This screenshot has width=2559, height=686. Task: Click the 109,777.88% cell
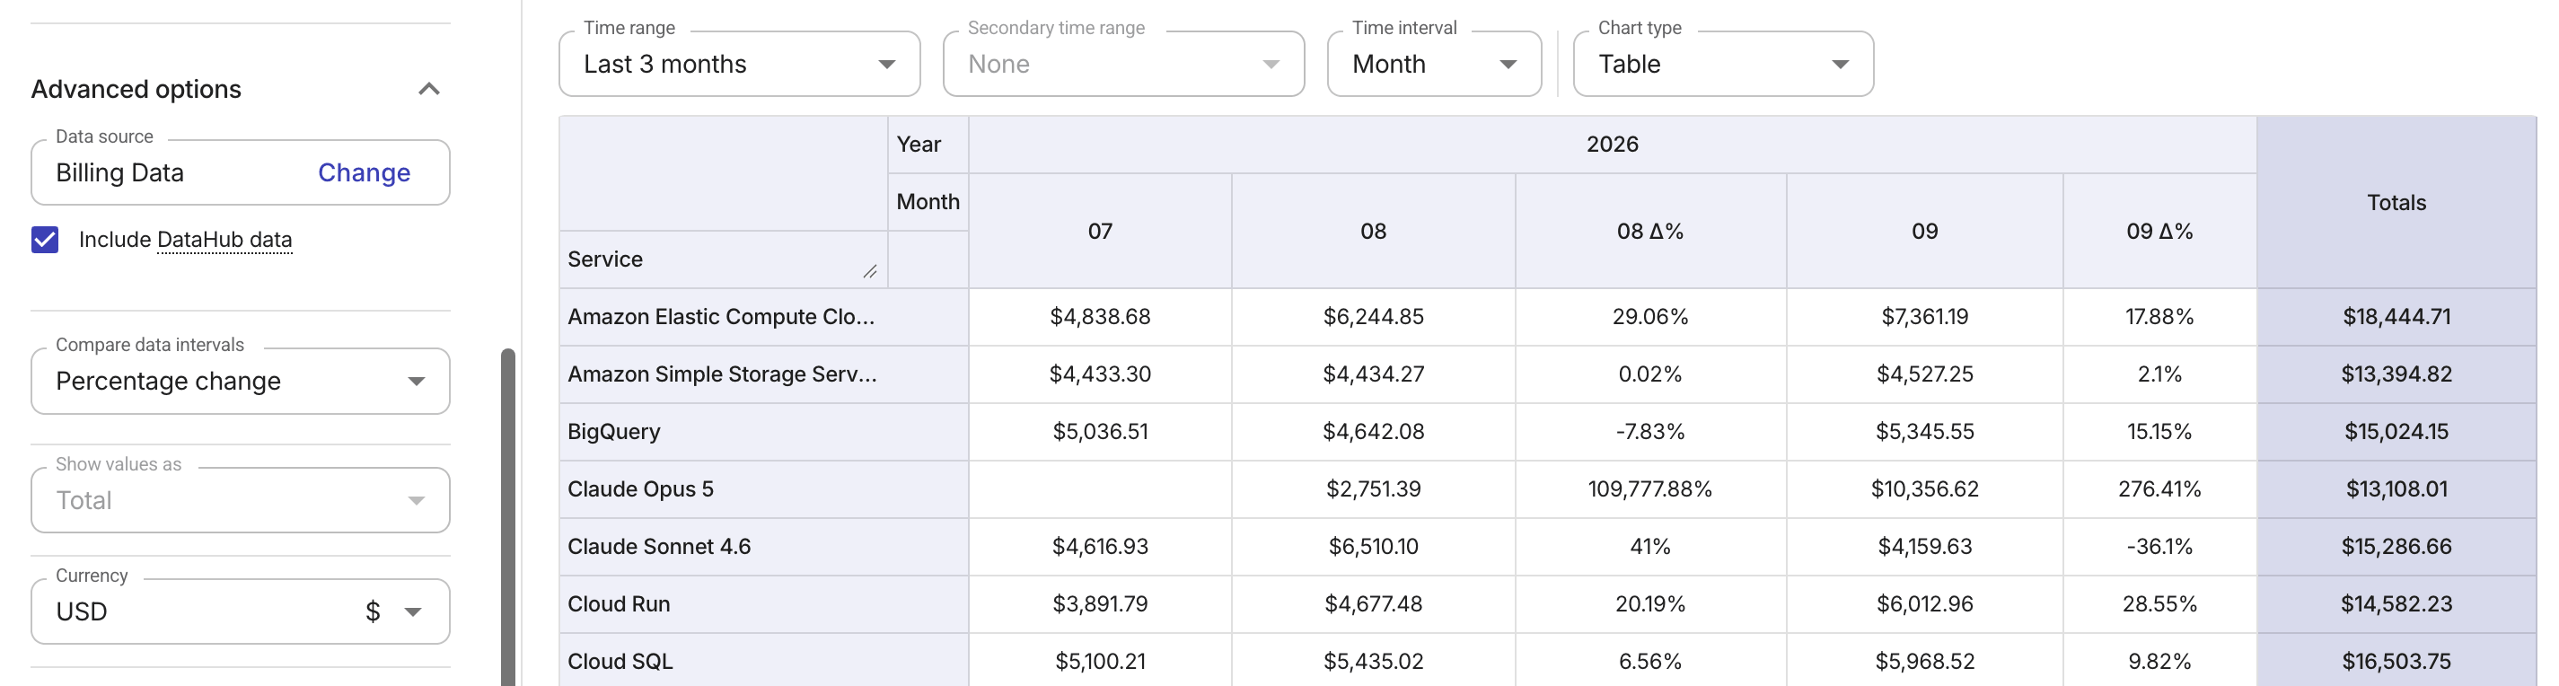pyautogui.click(x=1650, y=489)
